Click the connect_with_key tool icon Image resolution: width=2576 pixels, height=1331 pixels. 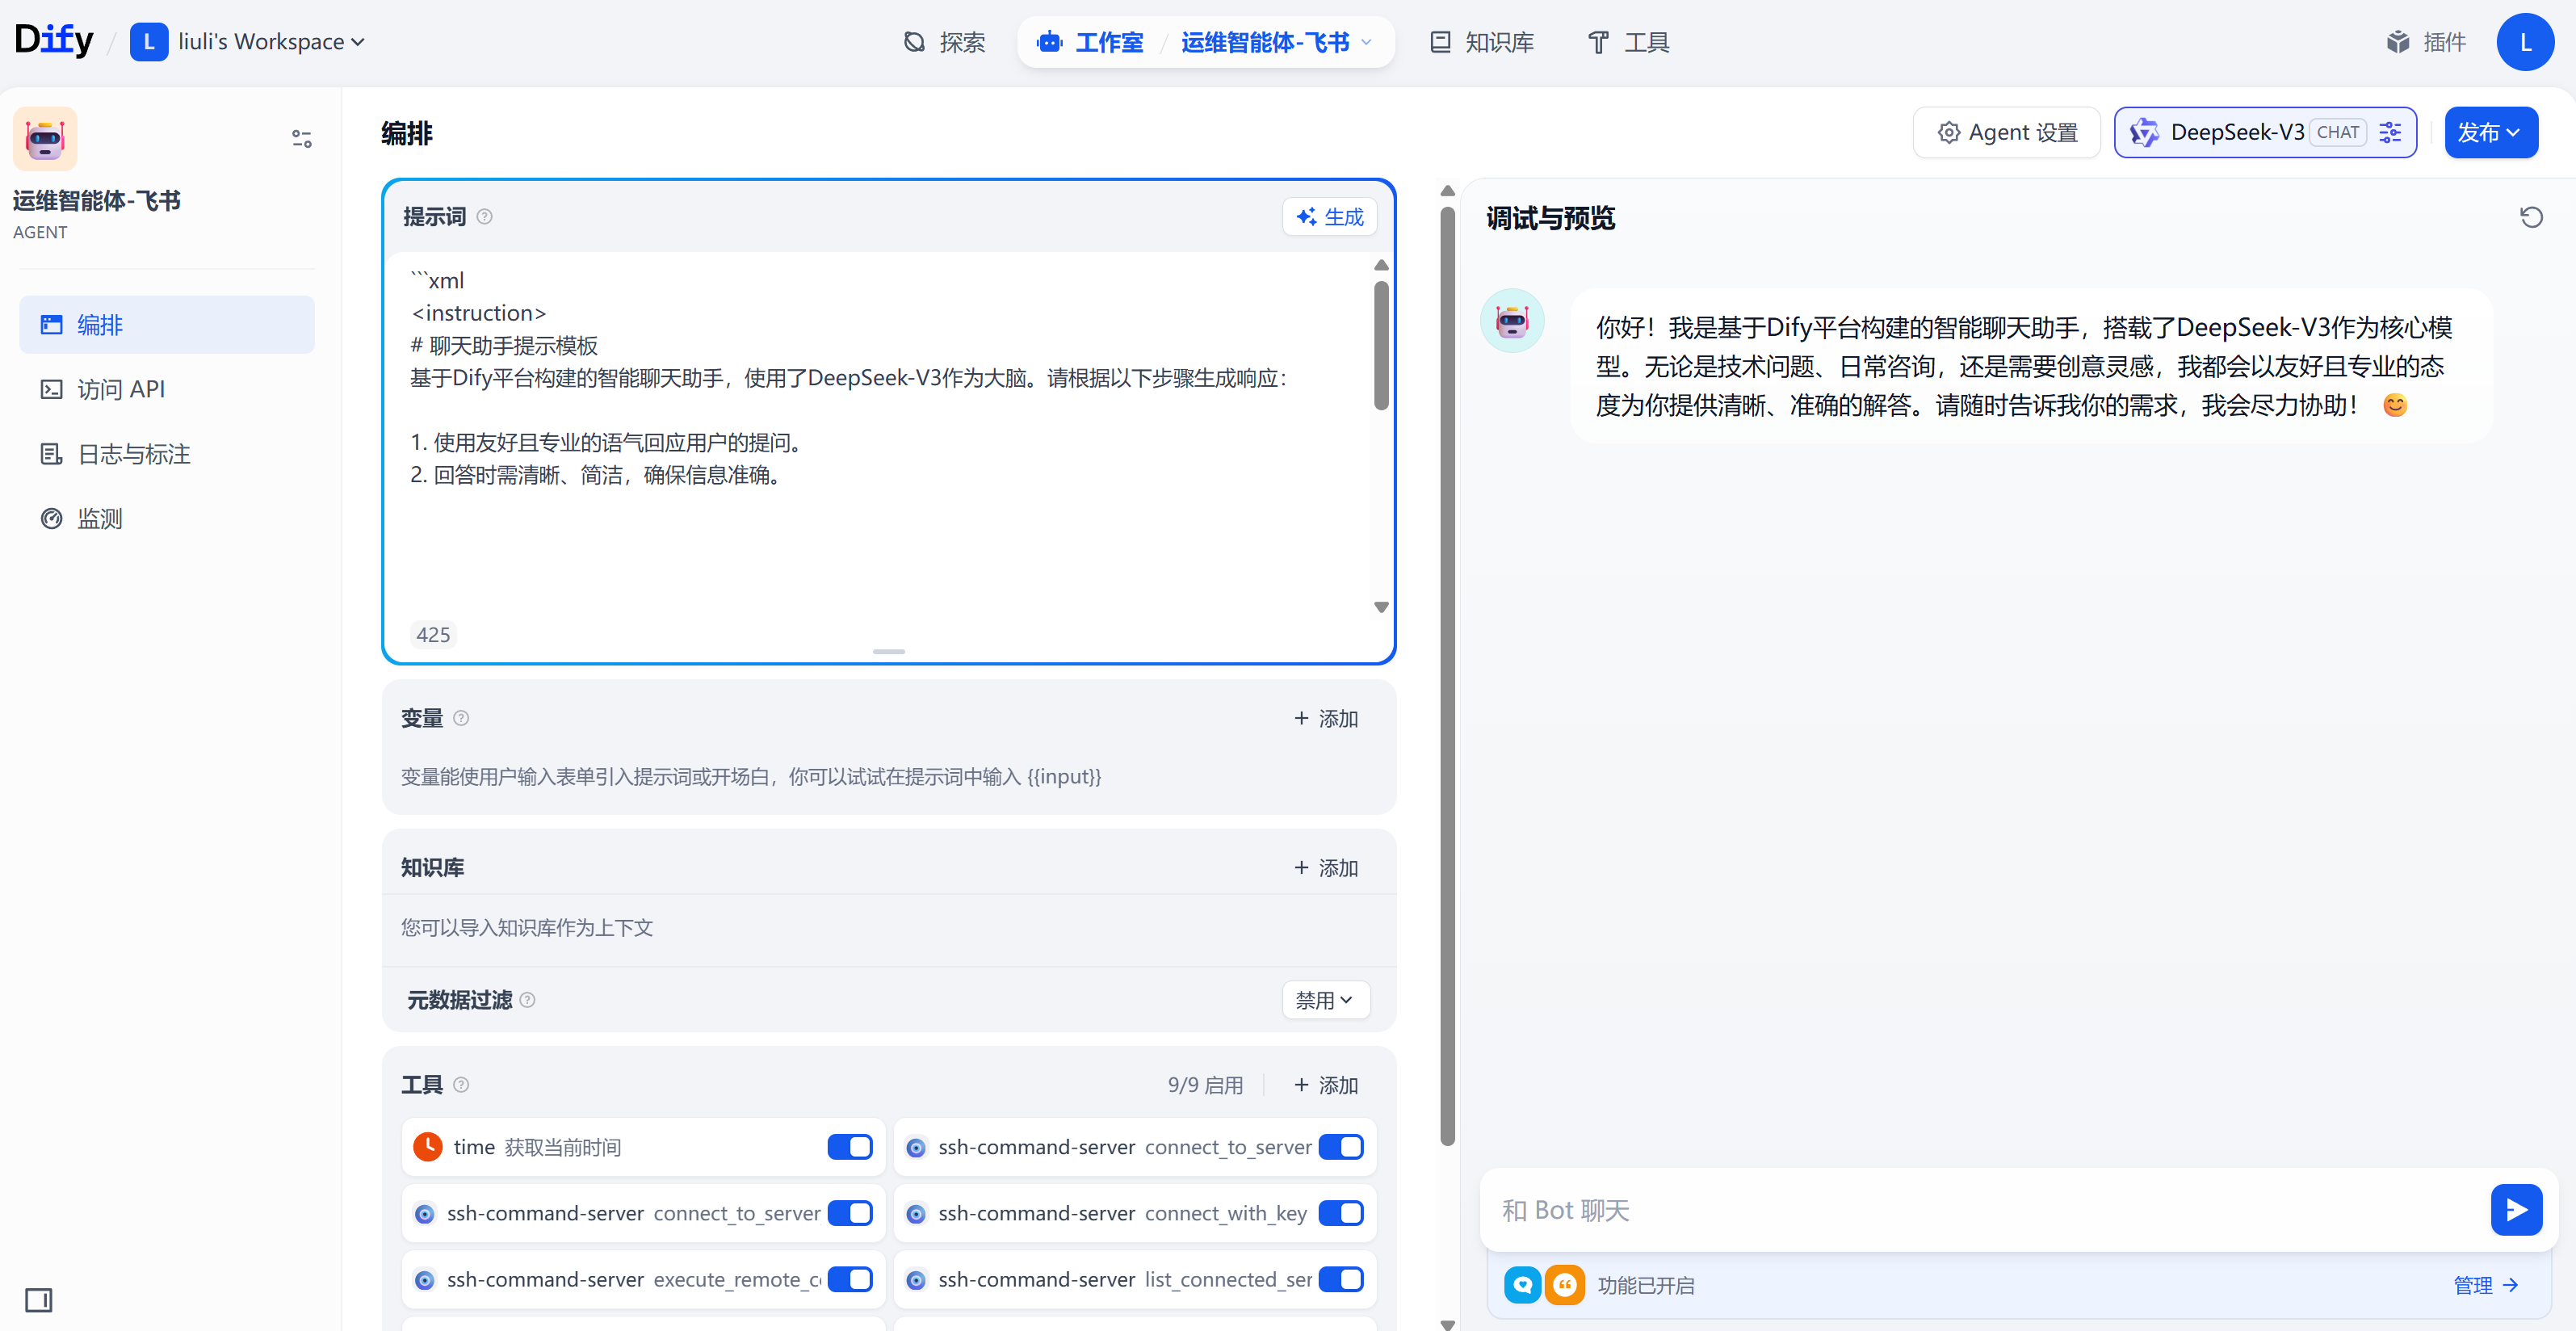point(916,1213)
